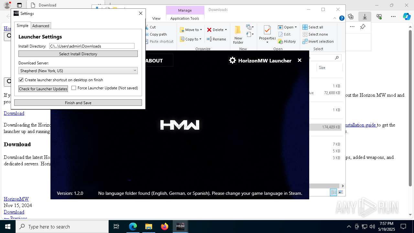Click Copy path in Explorer ribbon
414x233 pixels.
[x=158, y=34]
